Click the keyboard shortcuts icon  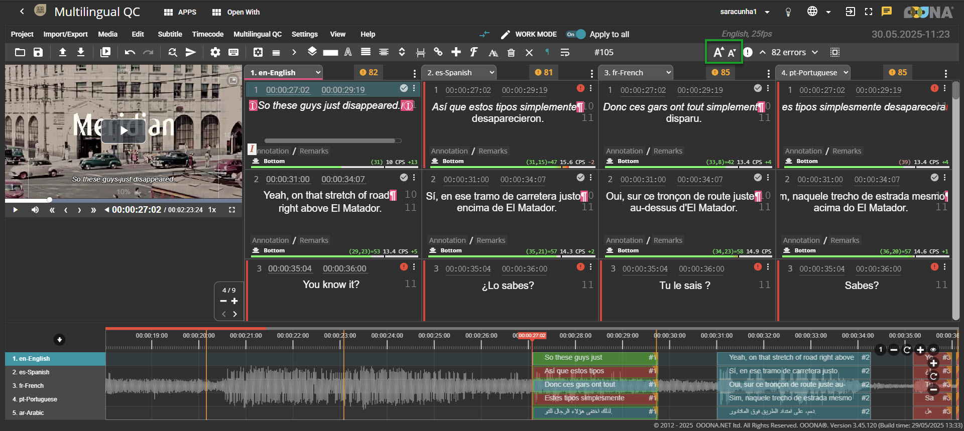233,52
